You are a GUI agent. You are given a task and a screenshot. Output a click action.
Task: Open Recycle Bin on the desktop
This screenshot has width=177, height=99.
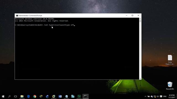tap(170, 86)
